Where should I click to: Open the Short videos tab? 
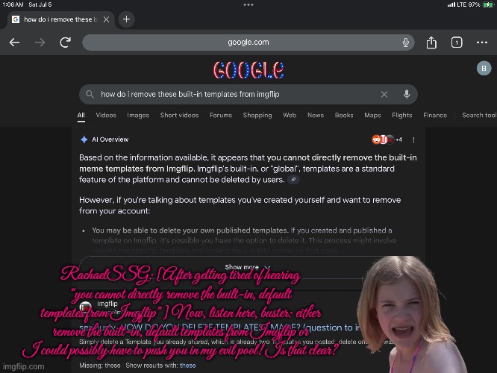click(179, 116)
